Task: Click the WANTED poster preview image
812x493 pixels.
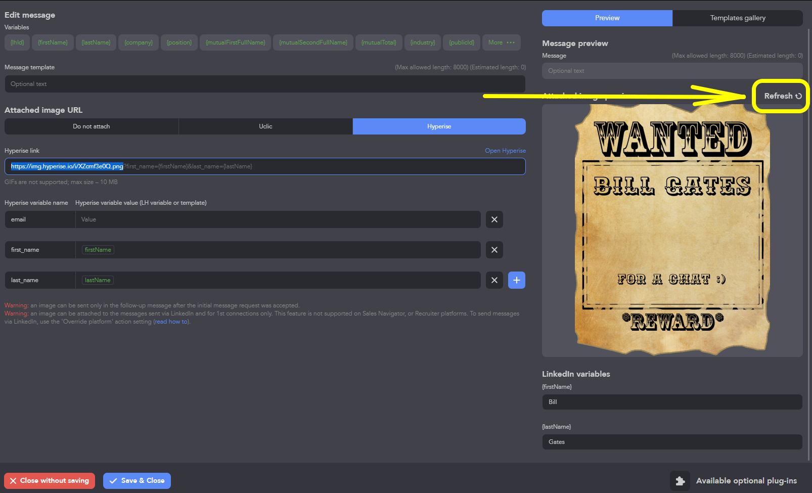Action: pyautogui.click(x=672, y=230)
